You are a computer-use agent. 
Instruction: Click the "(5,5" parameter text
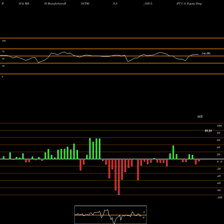[115, 4]
